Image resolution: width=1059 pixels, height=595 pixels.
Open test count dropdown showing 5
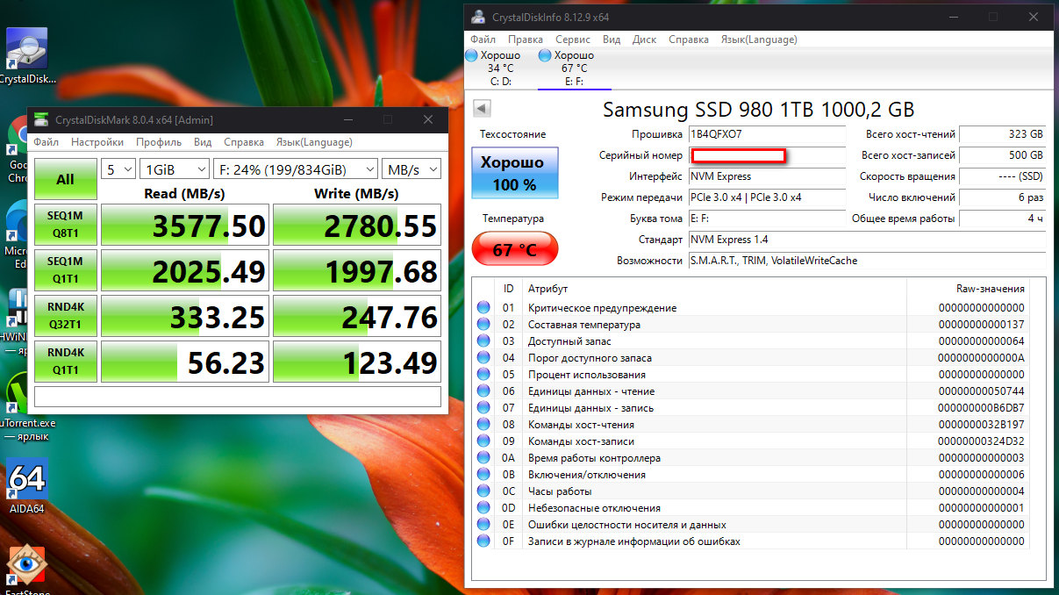[x=118, y=169]
